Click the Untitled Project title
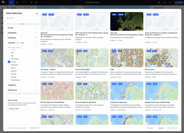This screenshot has height=133, width=184. 92,2
